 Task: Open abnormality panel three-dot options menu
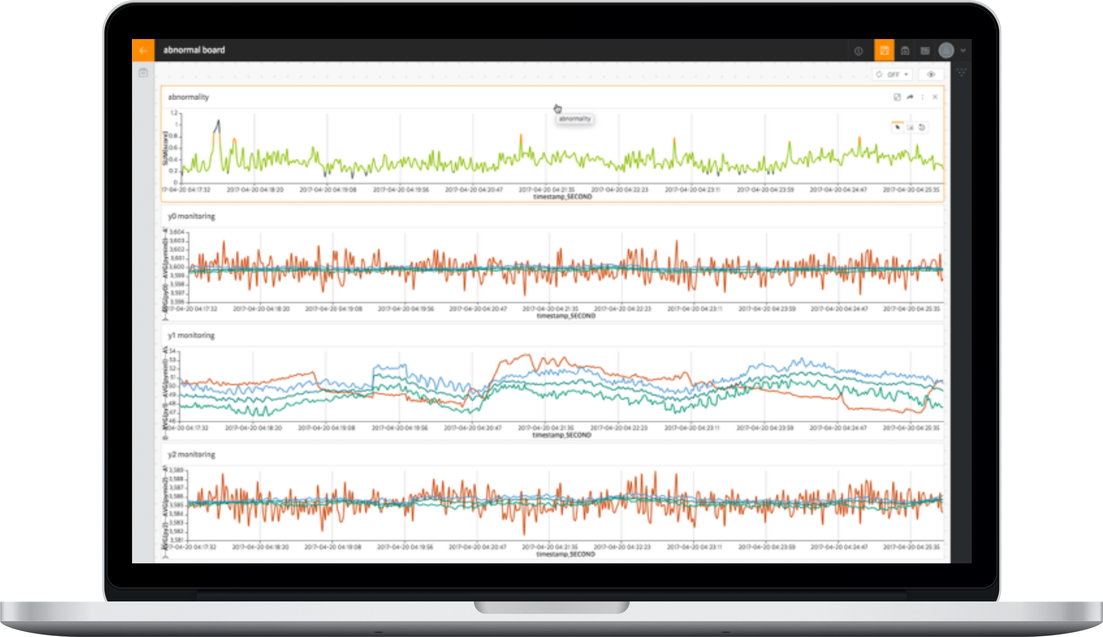(923, 97)
